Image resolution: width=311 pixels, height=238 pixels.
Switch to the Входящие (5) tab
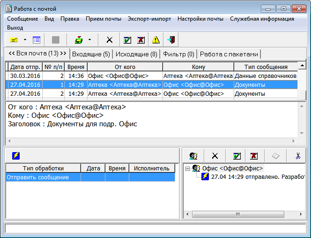tap(91, 54)
